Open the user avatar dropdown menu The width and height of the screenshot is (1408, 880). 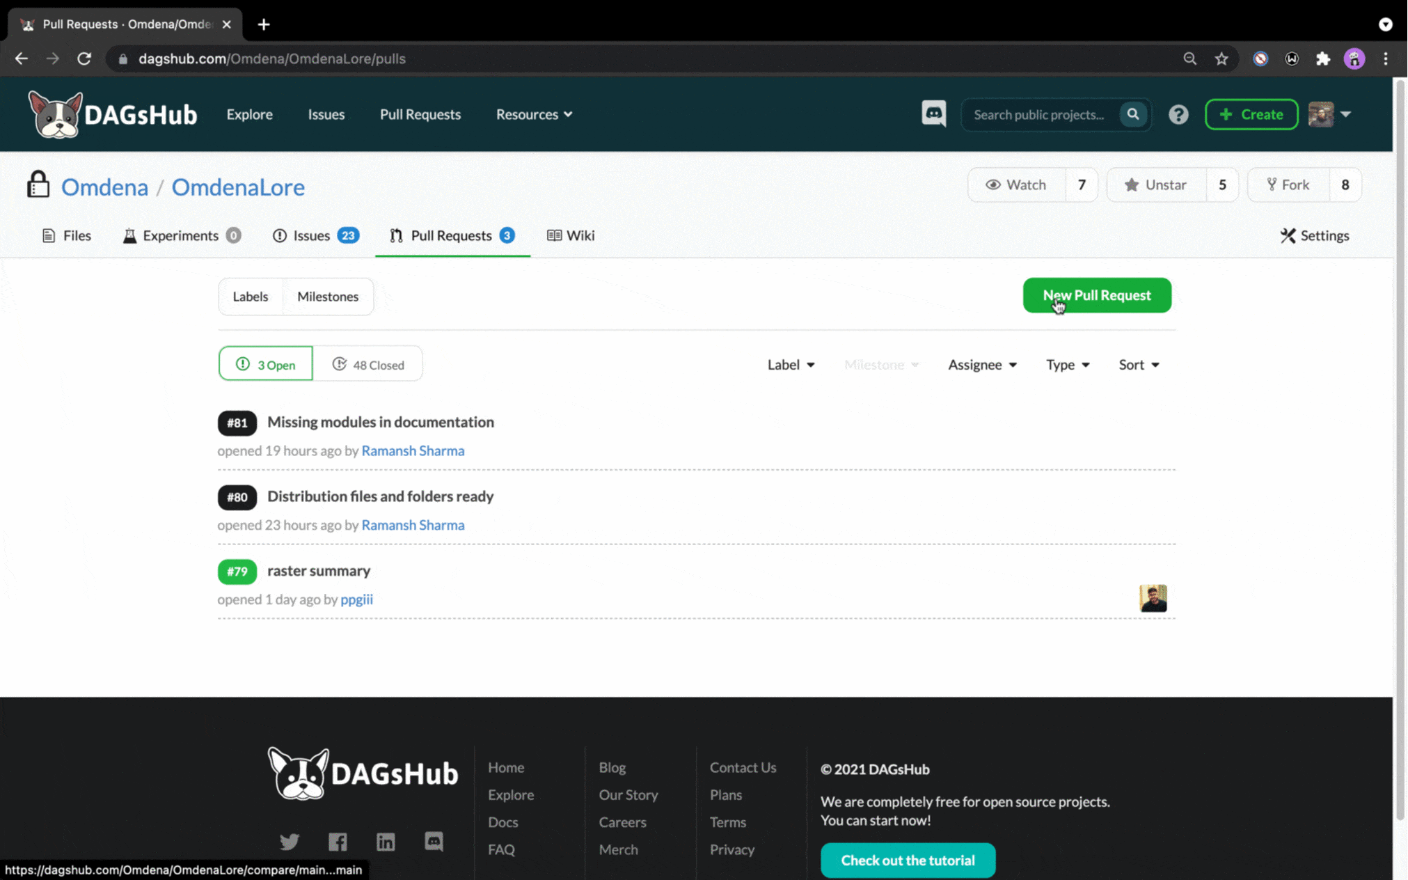coord(1329,114)
